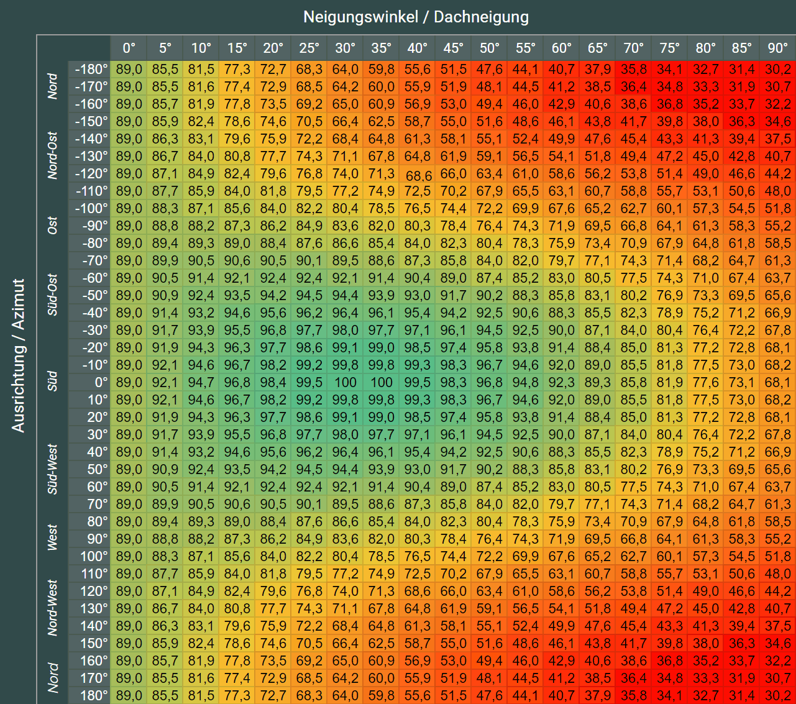
Task: Click the 0° azimuth row label
Action: [89, 382]
